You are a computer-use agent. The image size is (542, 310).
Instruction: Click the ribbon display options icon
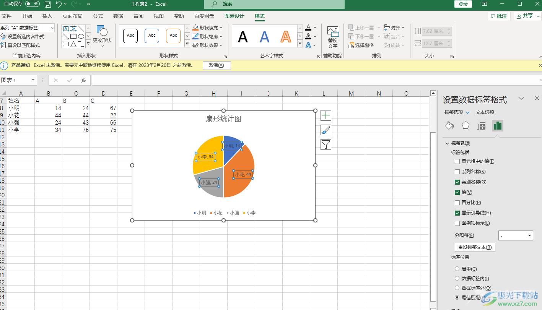click(484, 4)
